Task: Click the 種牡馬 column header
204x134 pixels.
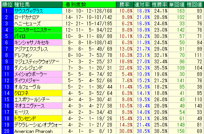Action: 38,5
